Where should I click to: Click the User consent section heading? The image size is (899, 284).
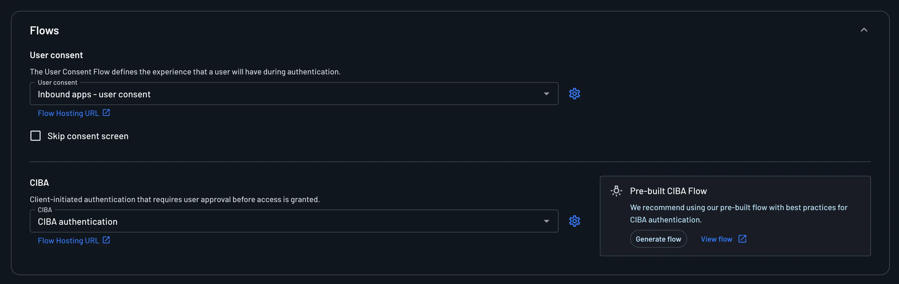tap(56, 55)
